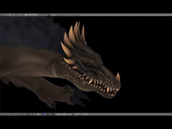Open the Help menu in top bar

pos(22,15)
